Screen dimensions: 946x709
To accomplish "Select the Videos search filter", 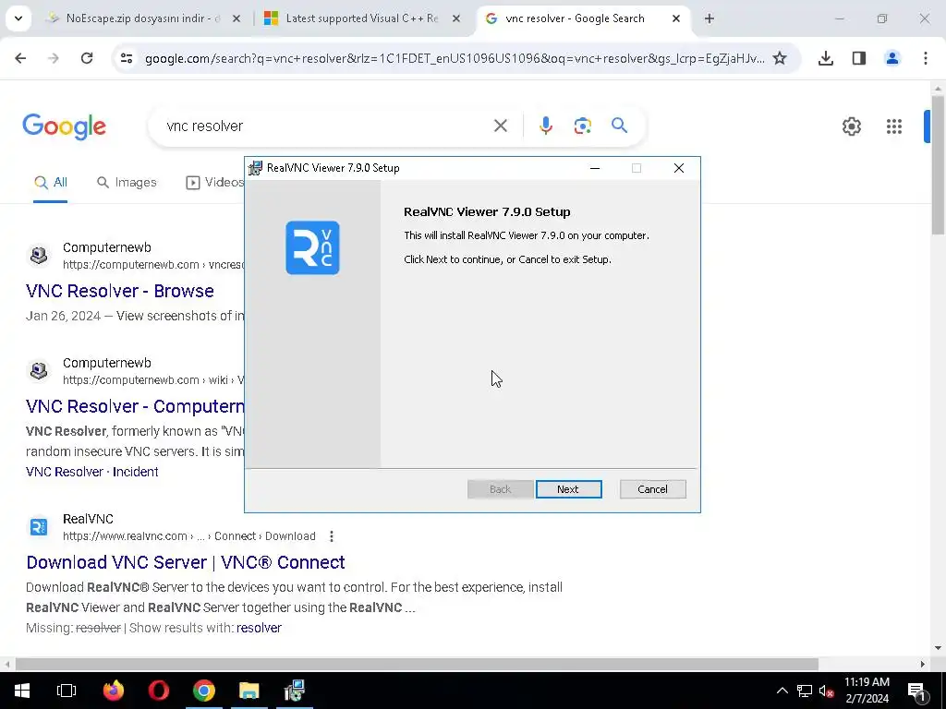I will coord(214,183).
